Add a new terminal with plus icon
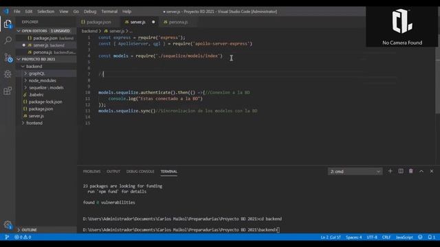This screenshot has width=440, height=247. point(390,171)
